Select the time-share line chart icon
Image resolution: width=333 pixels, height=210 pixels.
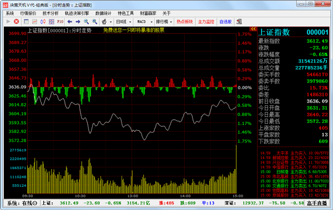tap(34, 22)
